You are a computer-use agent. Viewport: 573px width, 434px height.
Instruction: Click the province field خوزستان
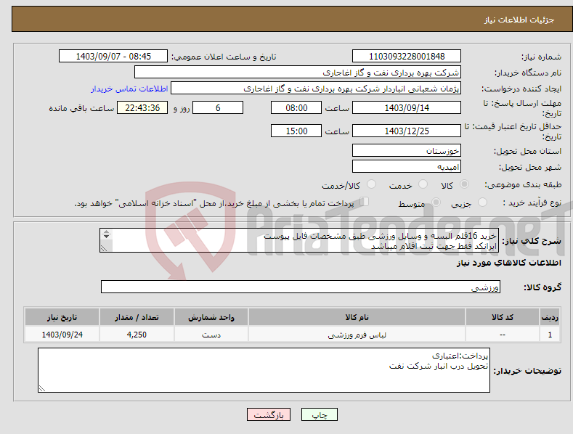coord(407,150)
